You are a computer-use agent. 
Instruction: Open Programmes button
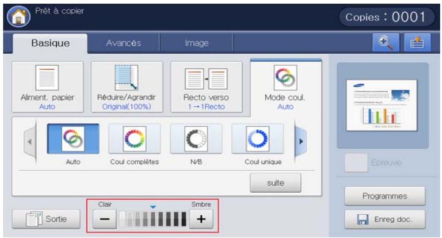(x=385, y=196)
